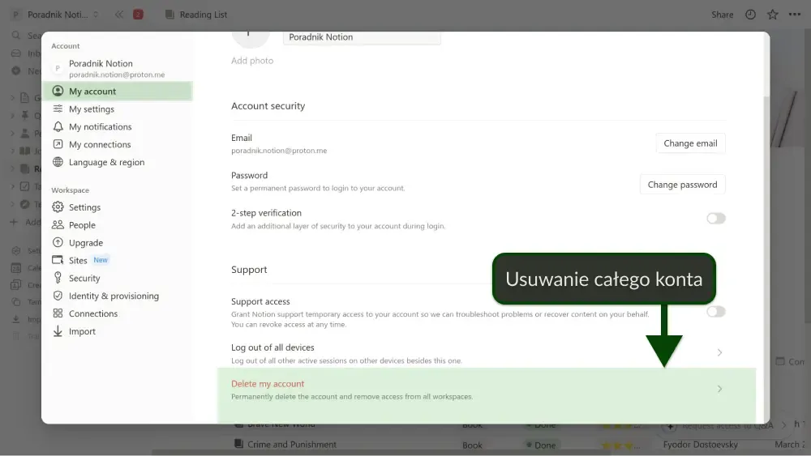811x456 pixels.
Task: Click the Language & region globe icon
Action: [58, 162]
